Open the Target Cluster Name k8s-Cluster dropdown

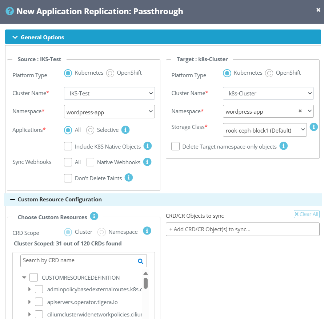click(x=268, y=93)
